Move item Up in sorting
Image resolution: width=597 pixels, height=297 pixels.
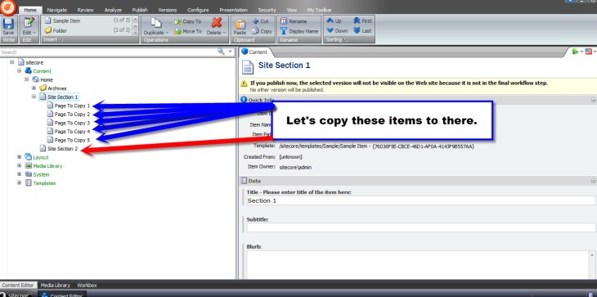click(x=334, y=21)
